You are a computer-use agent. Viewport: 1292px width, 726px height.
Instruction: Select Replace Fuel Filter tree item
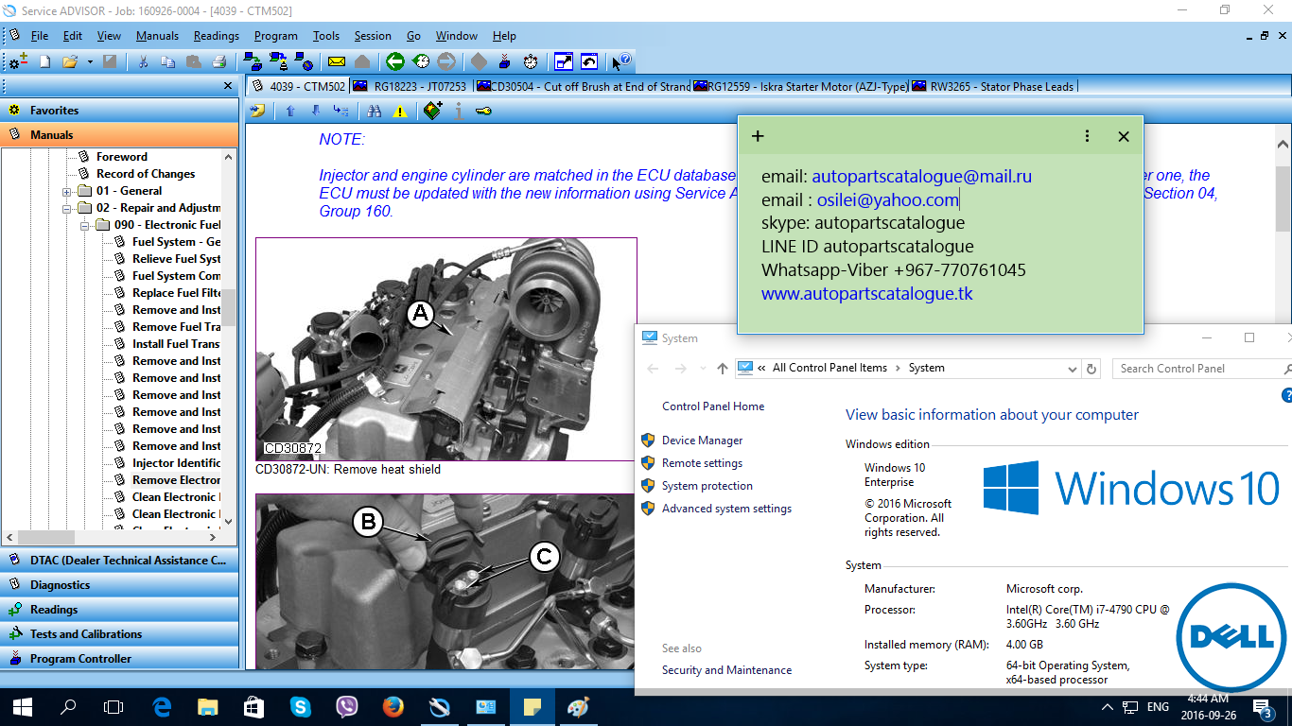[x=176, y=293]
